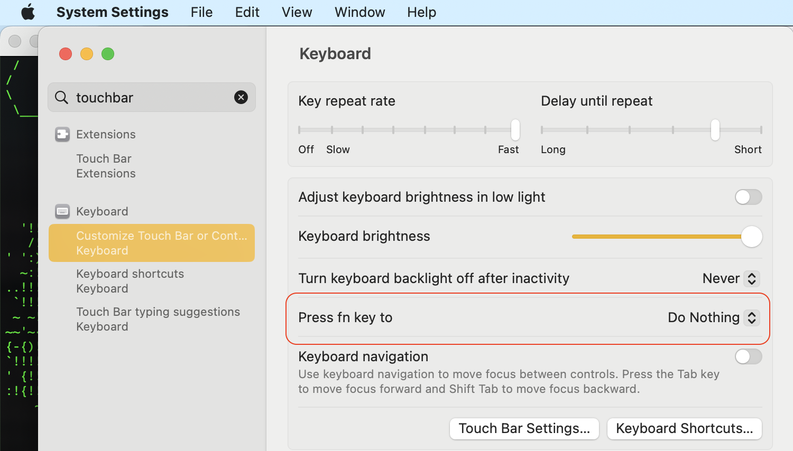The width and height of the screenshot is (793, 451).
Task: Click the Apple logo menu
Action: pos(28,12)
